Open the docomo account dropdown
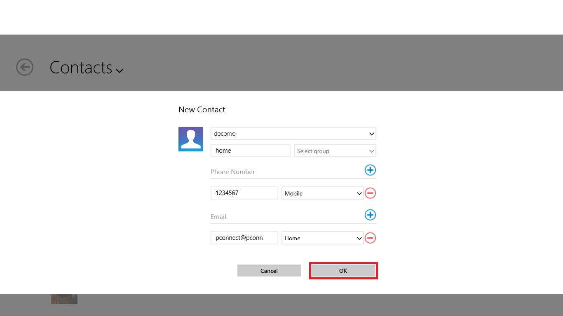Viewport: 563px width, 316px height. (x=293, y=134)
